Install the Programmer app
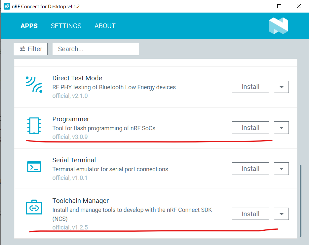The height and width of the screenshot is (245, 309). pyautogui.click(x=250, y=128)
